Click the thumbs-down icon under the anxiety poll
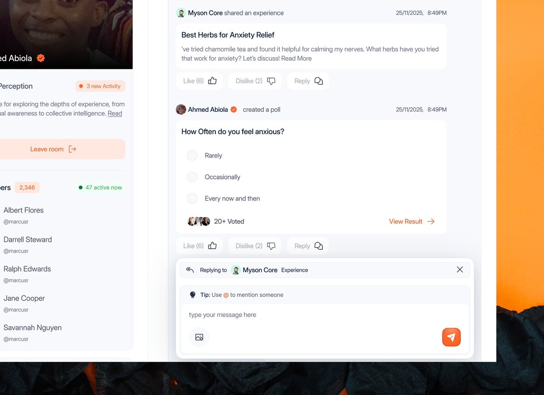The image size is (544, 395). point(271,246)
